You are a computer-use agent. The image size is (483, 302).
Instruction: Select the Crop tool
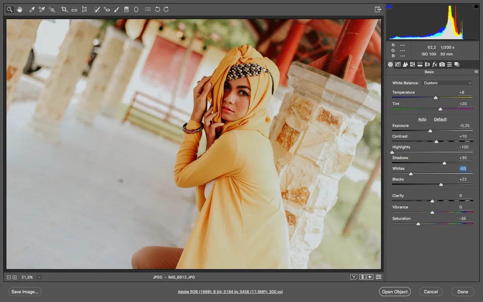[x=65, y=9]
